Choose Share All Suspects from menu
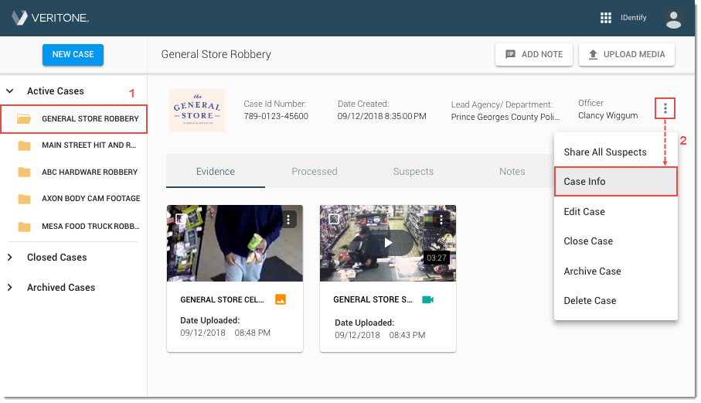The height and width of the screenshot is (403, 701). tap(616, 152)
